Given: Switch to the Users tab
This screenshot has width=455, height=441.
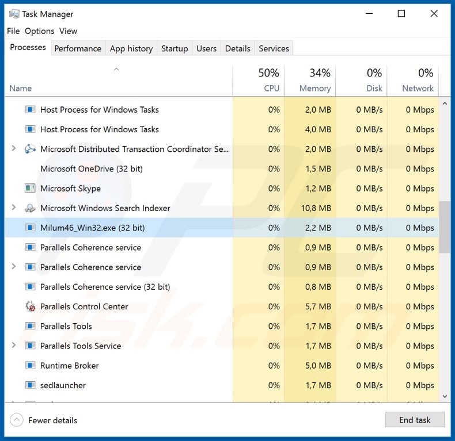Looking at the screenshot, I should click(x=206, y=48).
